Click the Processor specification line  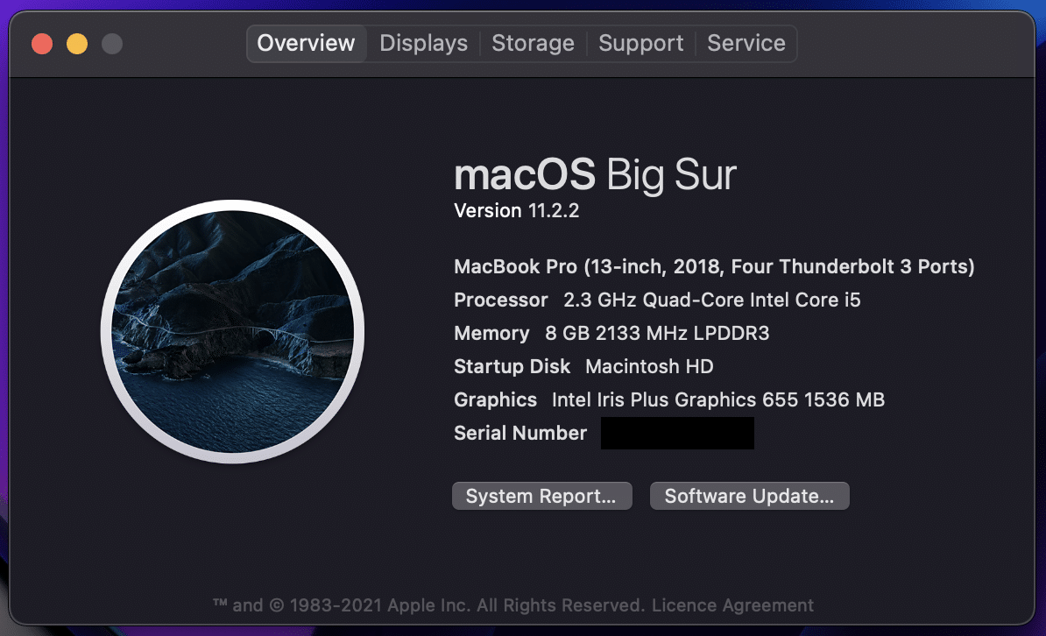[657, 300]
